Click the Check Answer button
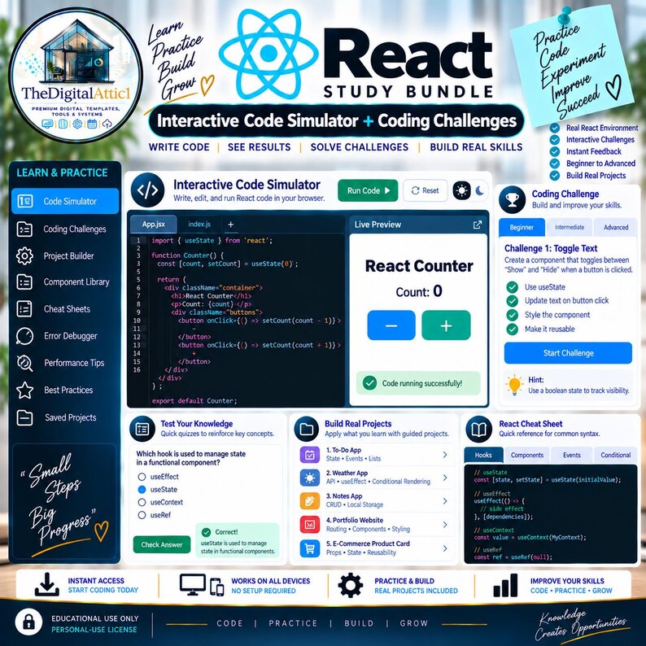 pyautogui.click(x=162, y=544)
